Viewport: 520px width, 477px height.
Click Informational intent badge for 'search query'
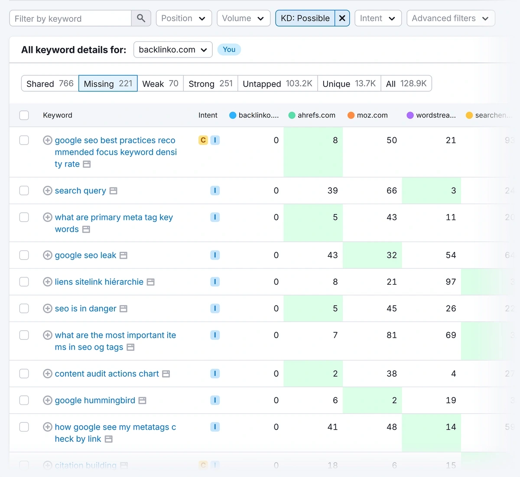click(x=215, y=191)
